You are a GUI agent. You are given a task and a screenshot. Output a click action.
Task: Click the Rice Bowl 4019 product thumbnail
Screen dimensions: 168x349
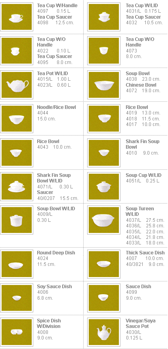click(104, 118)
